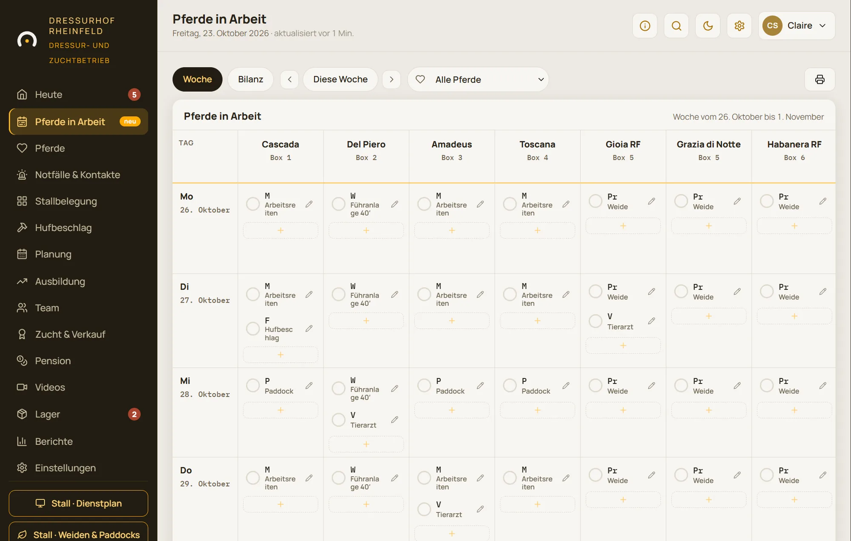
Task: Expand Claire user account menu
Action: [x=796, y=26]
